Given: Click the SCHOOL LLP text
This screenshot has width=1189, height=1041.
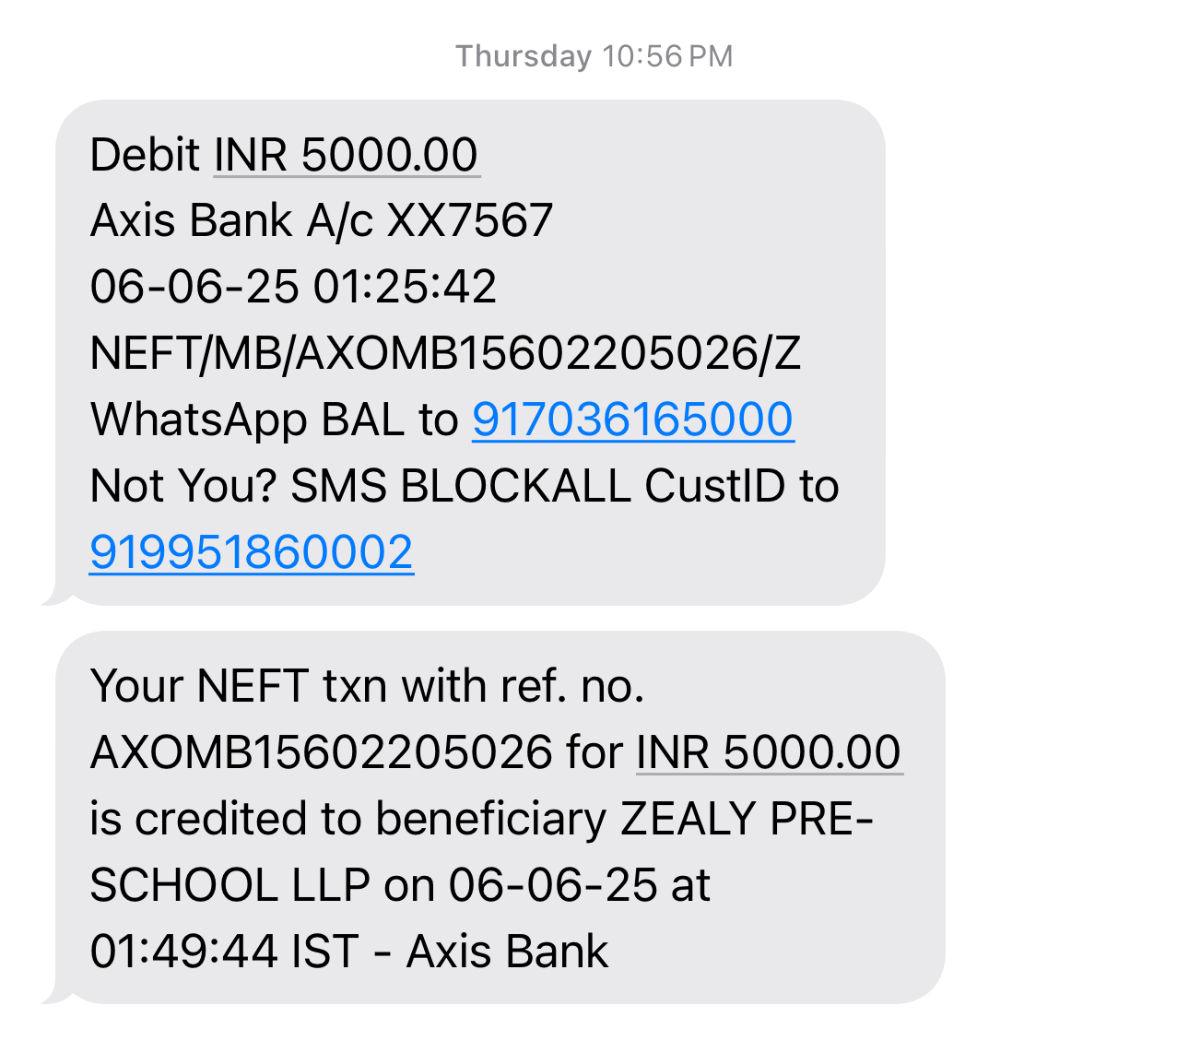Looking at the screenshot, I should pyautogui.click(x=230, y=885).
